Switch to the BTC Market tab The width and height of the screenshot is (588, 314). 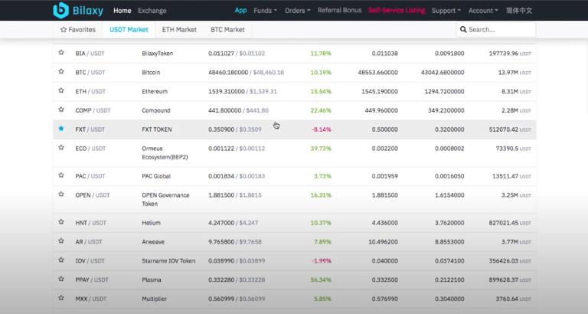[227, 29]
